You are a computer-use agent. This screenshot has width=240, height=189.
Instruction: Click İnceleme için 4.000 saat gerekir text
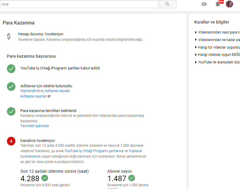[x=45, y=185]
